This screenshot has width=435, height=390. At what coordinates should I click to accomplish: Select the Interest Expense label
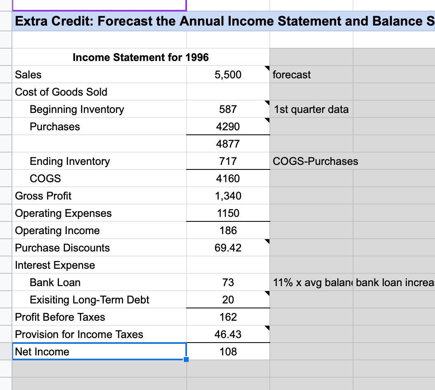(99, 265)
